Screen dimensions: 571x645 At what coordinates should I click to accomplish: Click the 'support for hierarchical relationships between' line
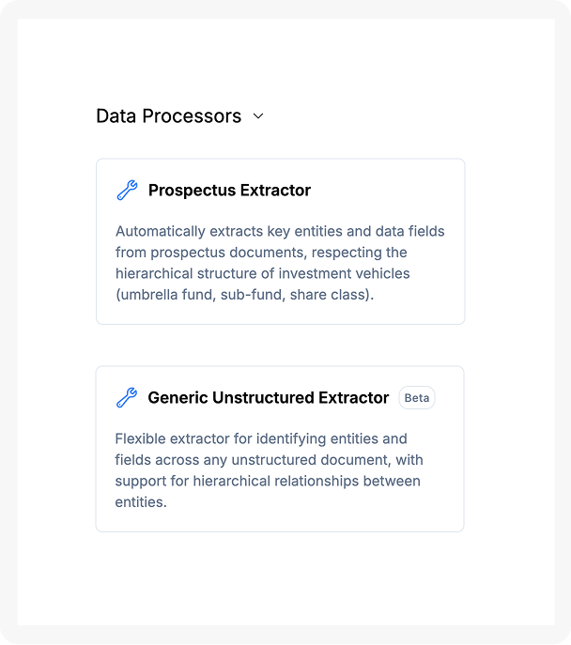[x=268, y=481]
